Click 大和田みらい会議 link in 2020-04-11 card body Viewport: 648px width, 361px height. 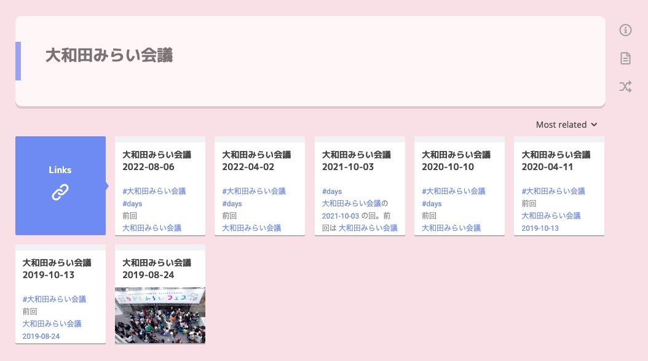[x=551, y=215]
